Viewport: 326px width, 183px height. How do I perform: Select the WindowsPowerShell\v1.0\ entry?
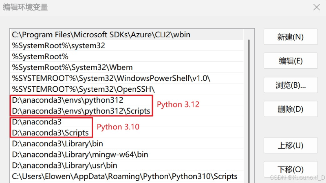point(127,78)
